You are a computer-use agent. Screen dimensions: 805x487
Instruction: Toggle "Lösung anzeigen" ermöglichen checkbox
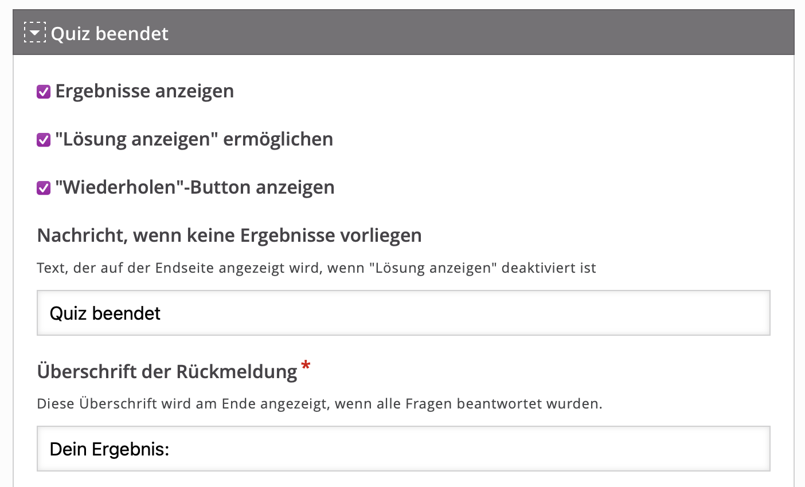[x=44, y=140]
